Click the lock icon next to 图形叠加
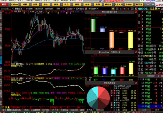Image resolution: width=163 pixels, height=113 pixels. 86,9
